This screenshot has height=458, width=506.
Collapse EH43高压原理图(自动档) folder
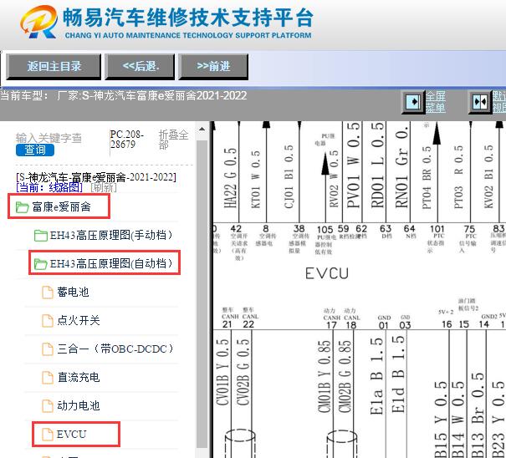pyautogui.click(x=111, y=263)
